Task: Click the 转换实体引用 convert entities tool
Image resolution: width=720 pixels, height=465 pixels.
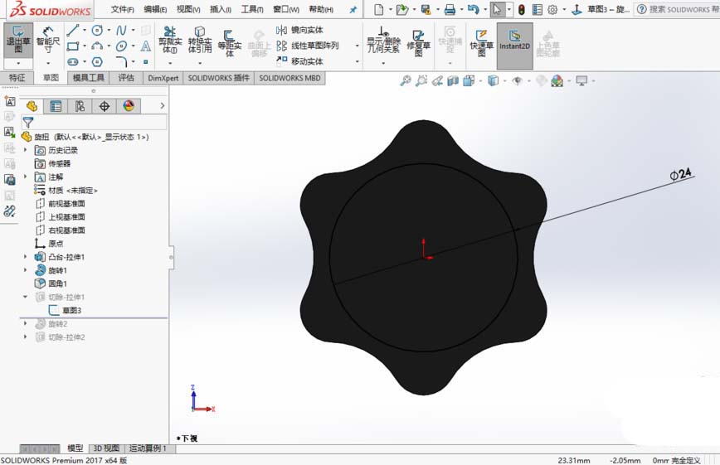Action: [x=200, y=40]
